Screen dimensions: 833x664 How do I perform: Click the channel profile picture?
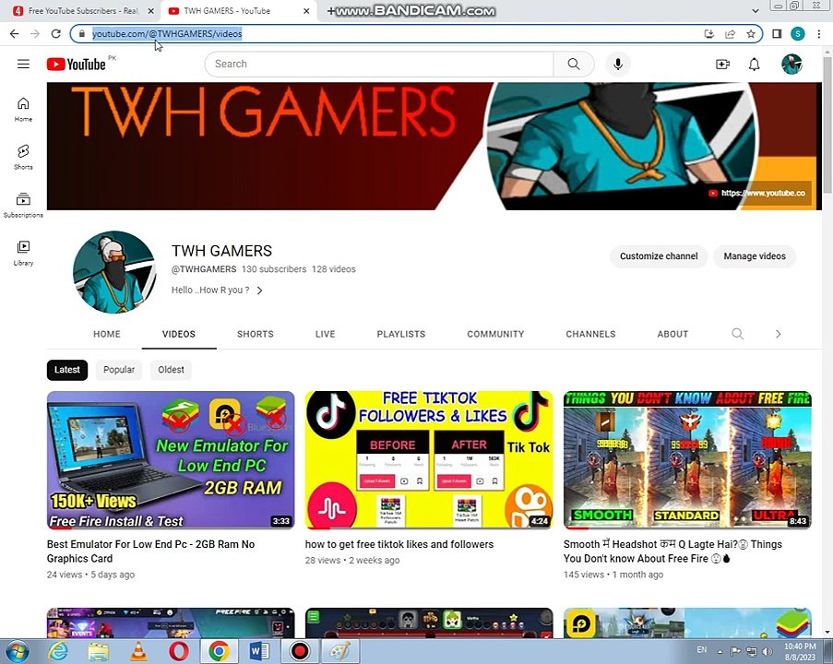pyautogui.click(x=114, y=272)
